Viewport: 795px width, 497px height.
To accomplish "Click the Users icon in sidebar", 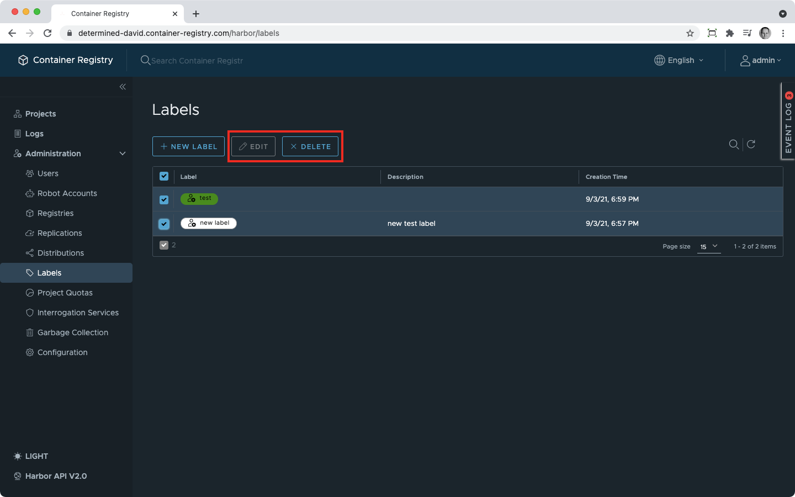I will [x=30, y=173].
